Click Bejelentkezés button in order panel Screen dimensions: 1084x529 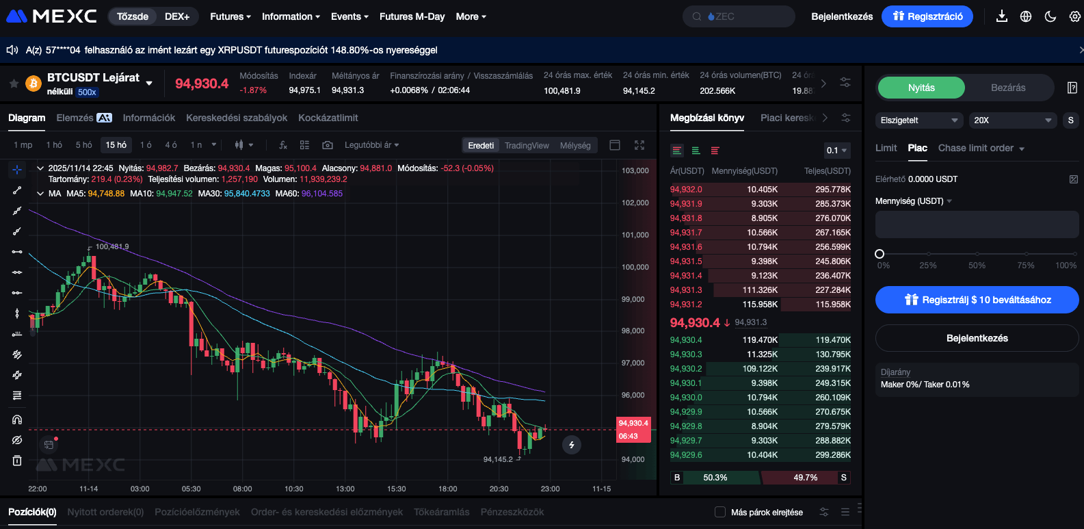pos(977,338)
